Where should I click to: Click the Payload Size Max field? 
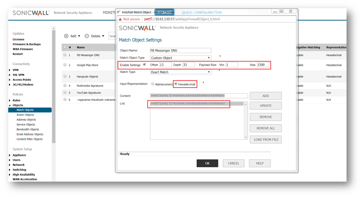pyautogui.click(x=263, y=65)
